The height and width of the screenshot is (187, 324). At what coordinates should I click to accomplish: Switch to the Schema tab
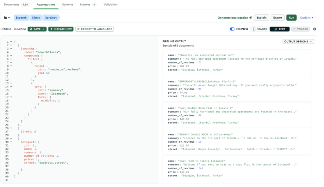(67, 4)
